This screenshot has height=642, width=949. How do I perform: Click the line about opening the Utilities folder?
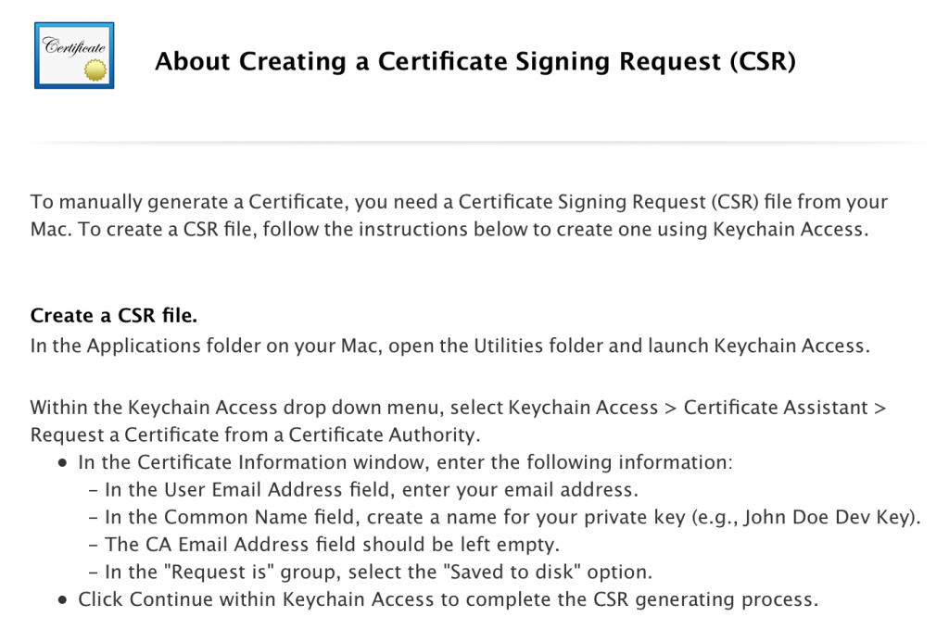[x=449, y=346]
